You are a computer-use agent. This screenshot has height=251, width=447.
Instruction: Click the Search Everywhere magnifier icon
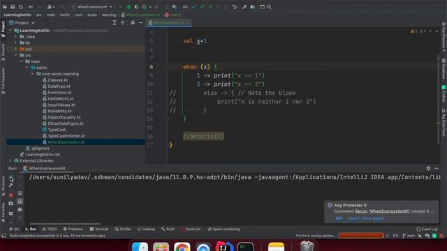click(269, 7)
